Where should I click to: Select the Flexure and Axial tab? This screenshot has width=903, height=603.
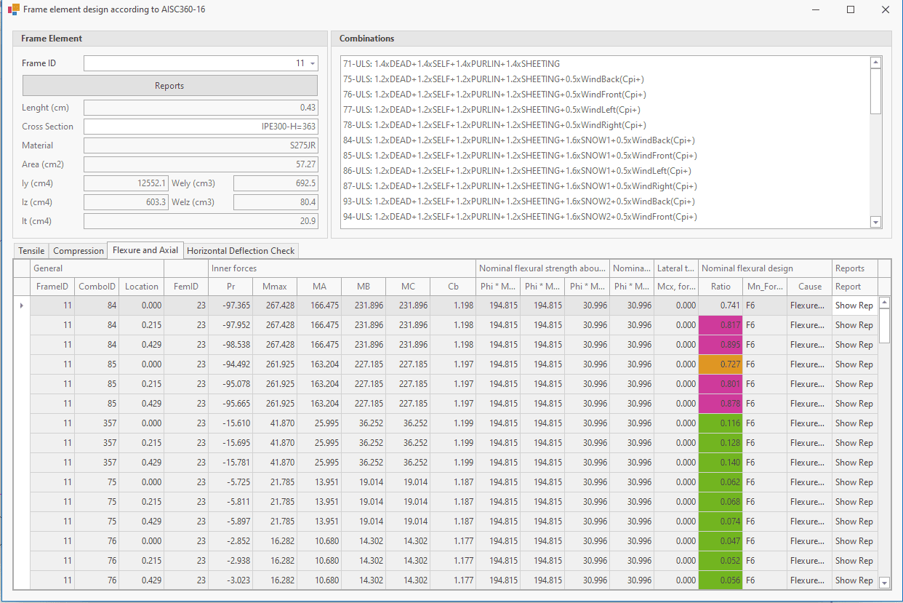[145, 250]
